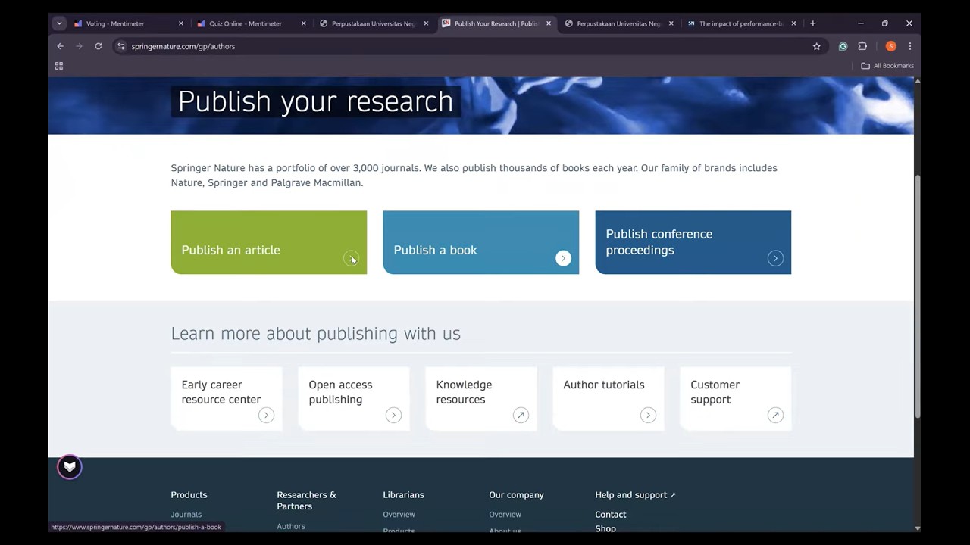Expand the tab search dropdown arrow

point(59,23)
